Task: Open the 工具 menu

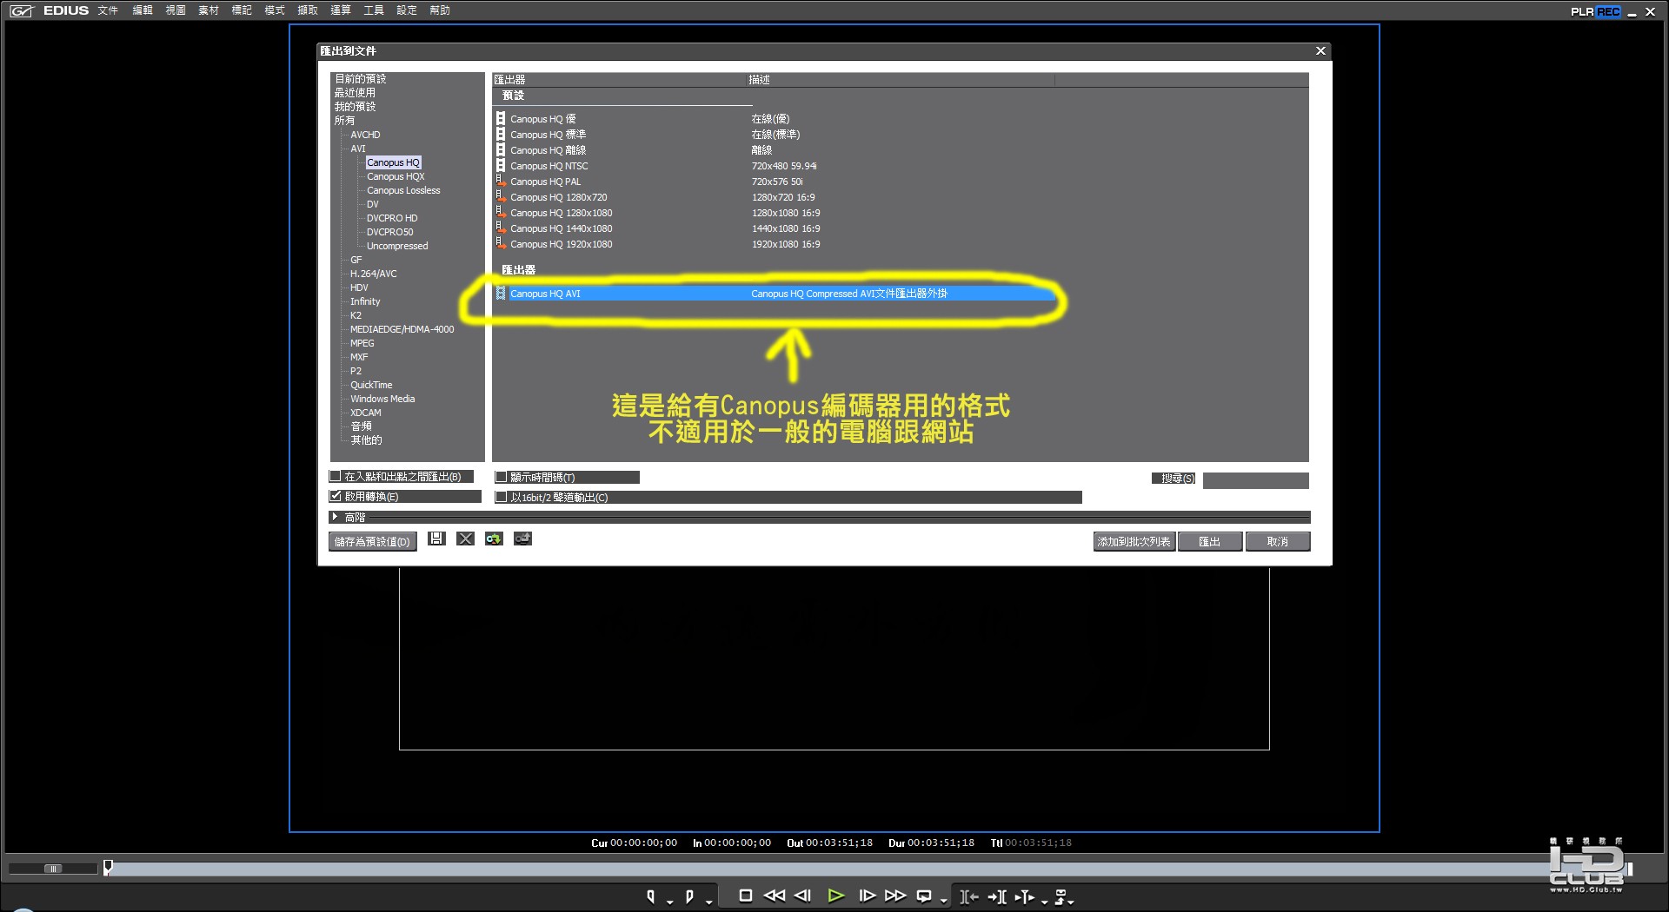Action: pos(374,10)
